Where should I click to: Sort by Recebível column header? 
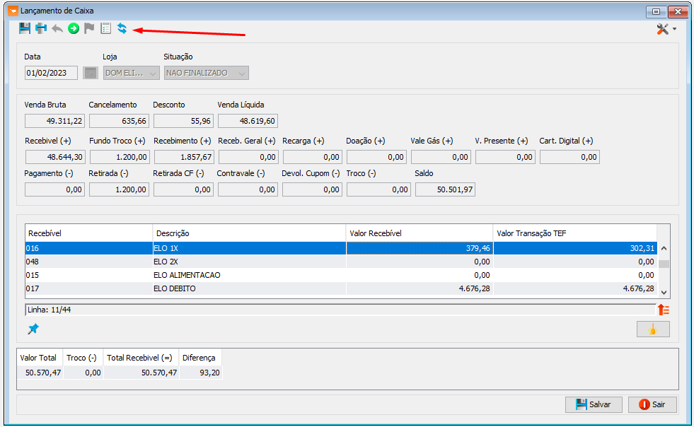pyautogui.click(x=89, y=233)
